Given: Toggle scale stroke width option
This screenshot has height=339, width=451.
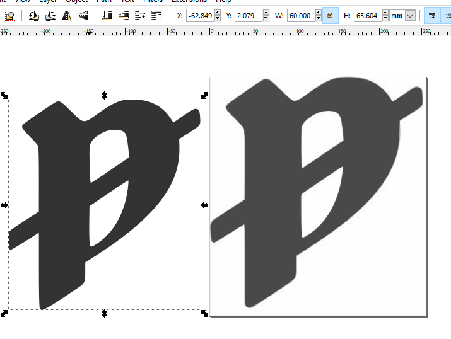Looking at the screenshot, I should point(433,16).
